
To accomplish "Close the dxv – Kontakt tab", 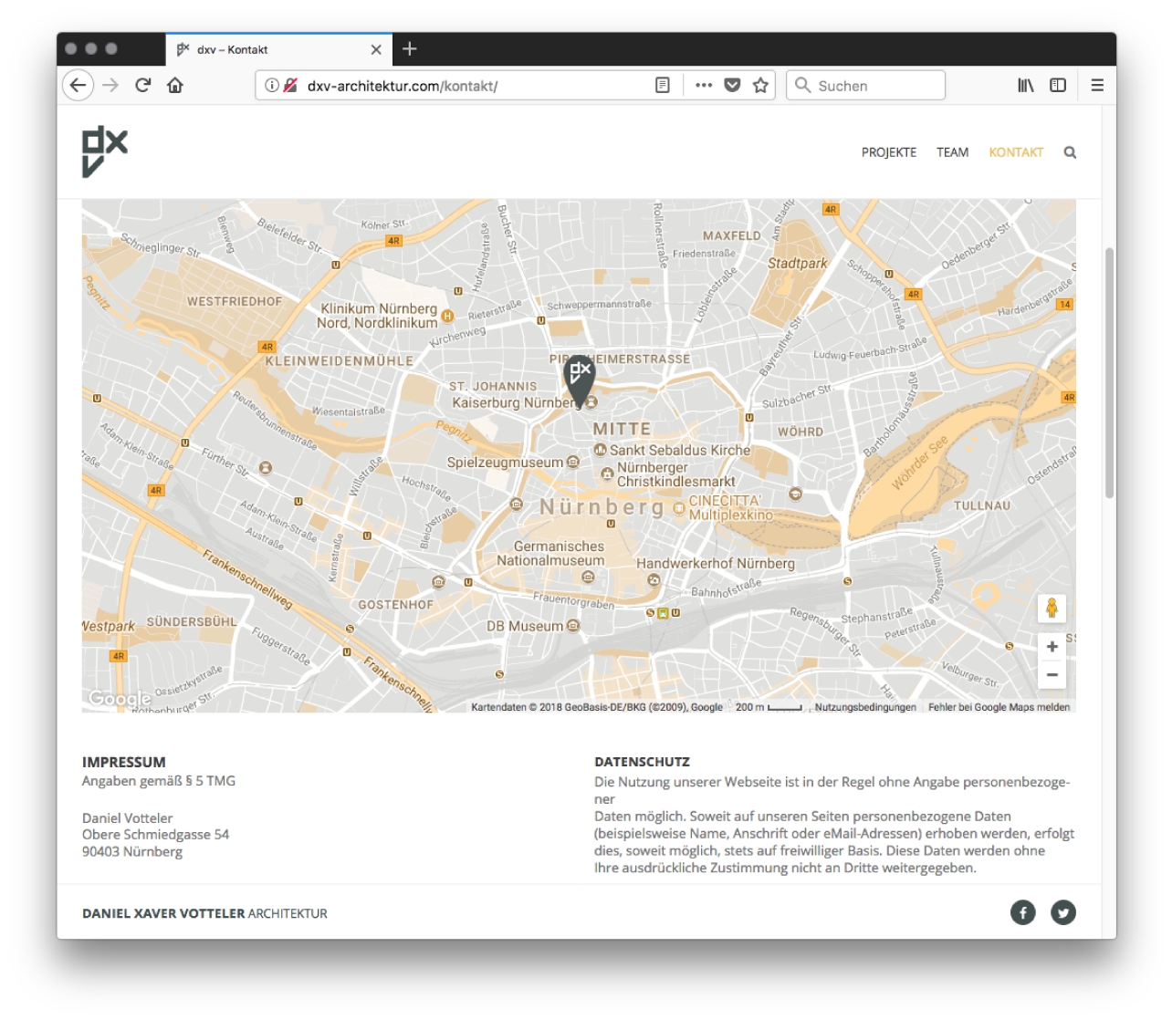I will coord(376,49).
